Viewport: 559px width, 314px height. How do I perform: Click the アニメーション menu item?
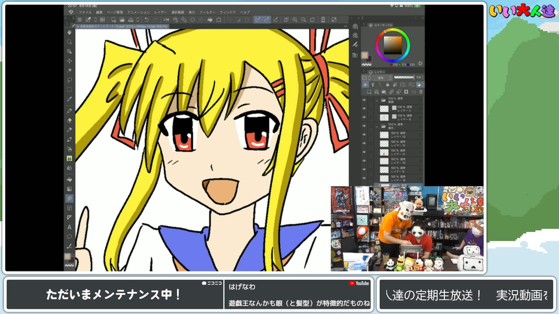(138, 12)
